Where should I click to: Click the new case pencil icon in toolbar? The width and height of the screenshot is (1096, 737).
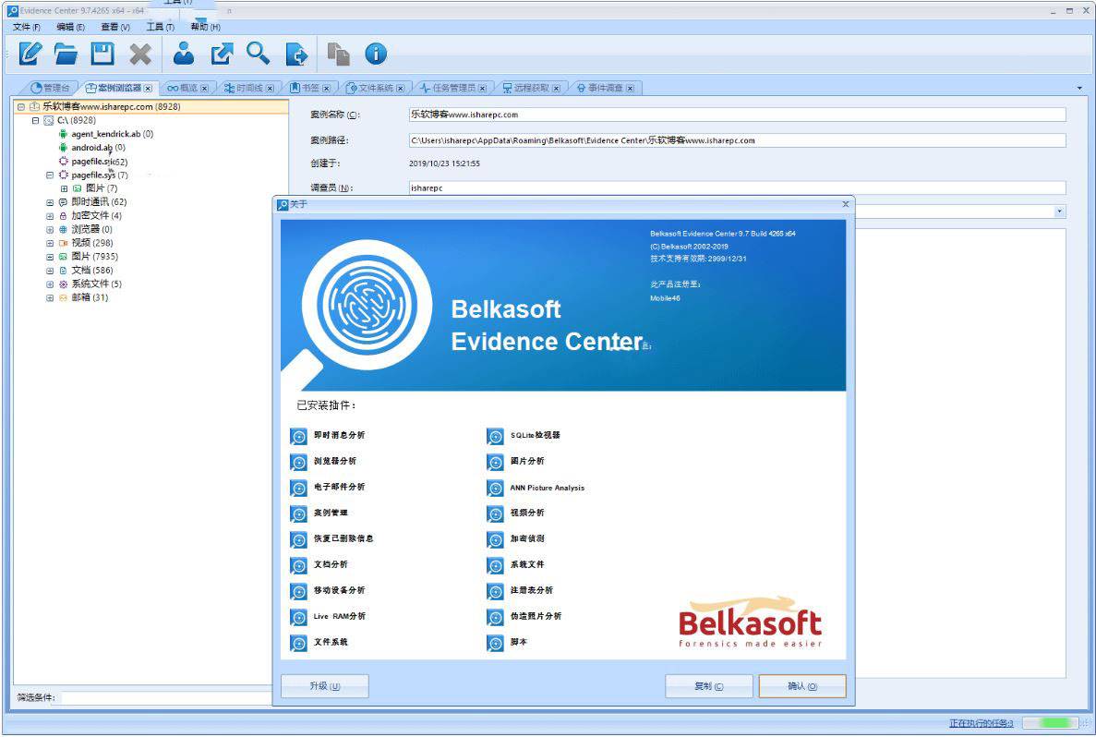[30, 54]
